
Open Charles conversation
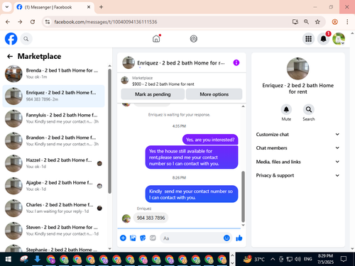(53, 208)
